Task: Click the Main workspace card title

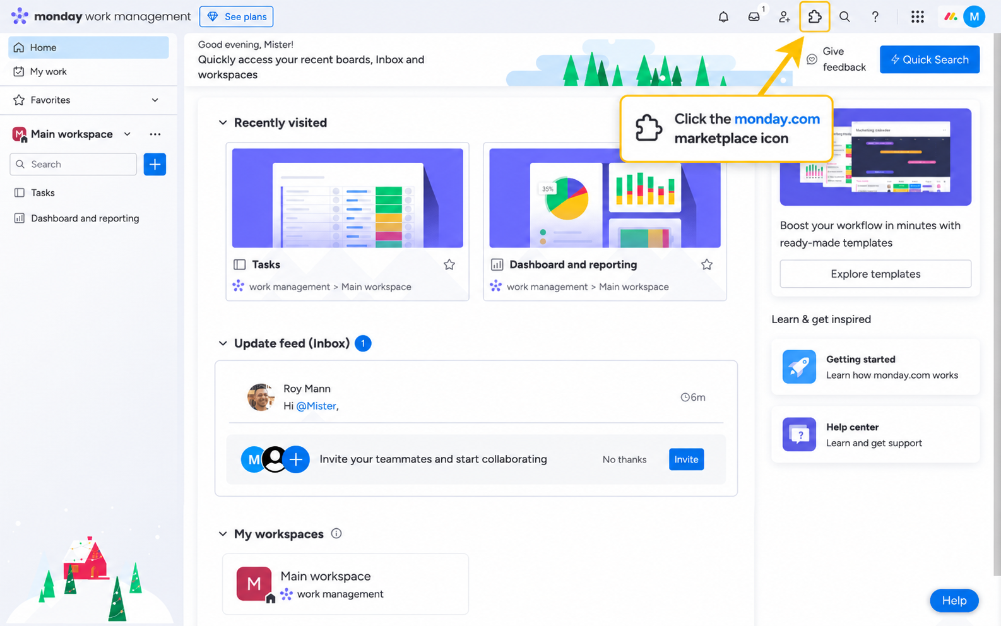Action: tap(326, 576)
